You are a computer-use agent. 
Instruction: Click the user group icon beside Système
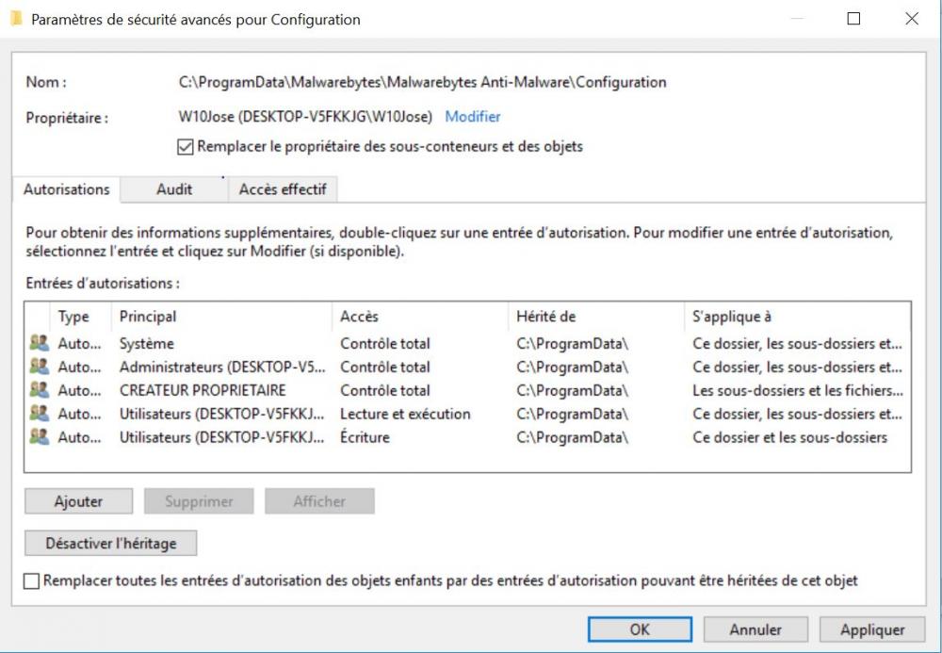pos(39,343)
